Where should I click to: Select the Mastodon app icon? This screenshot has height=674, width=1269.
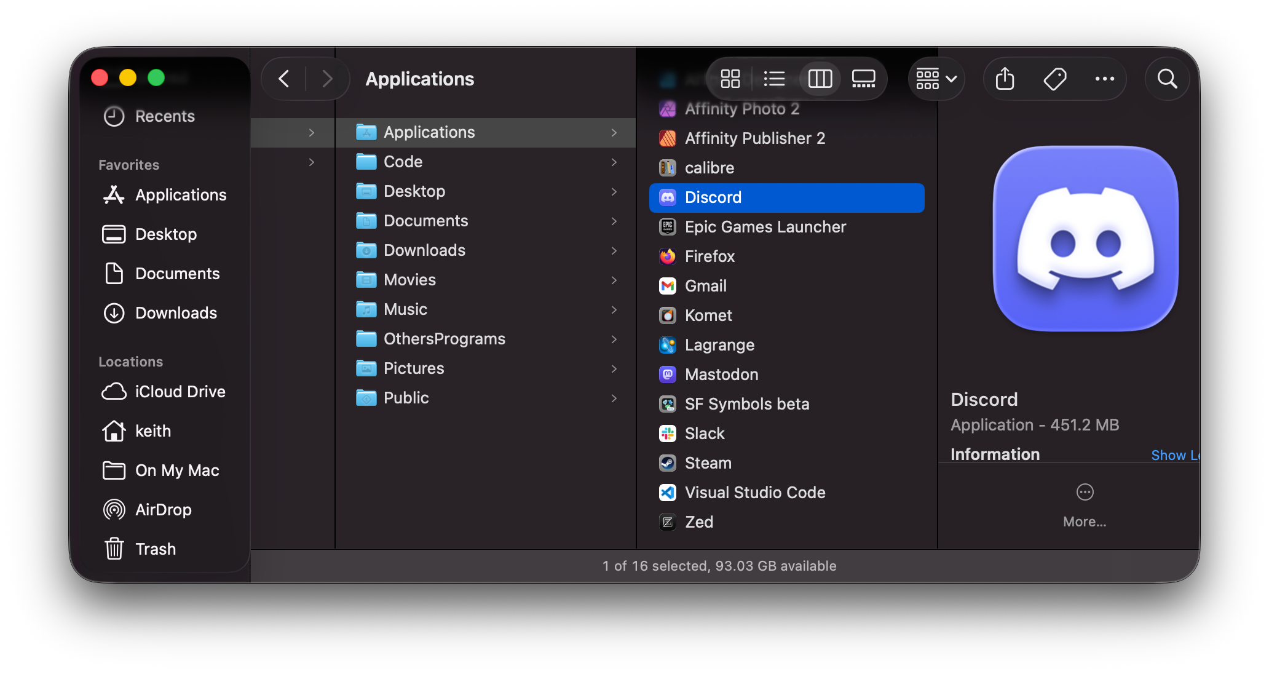pos(668,375)
